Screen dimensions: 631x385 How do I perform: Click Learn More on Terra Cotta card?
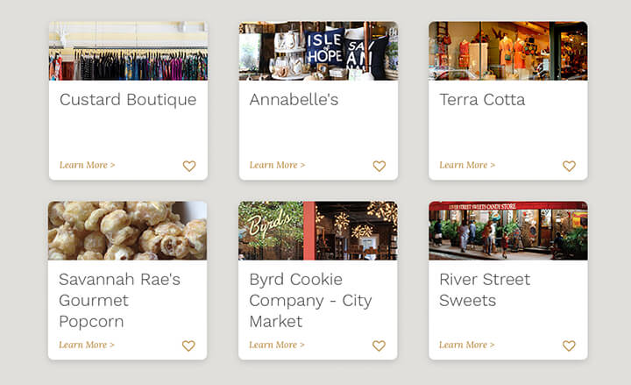pos(467,165)
